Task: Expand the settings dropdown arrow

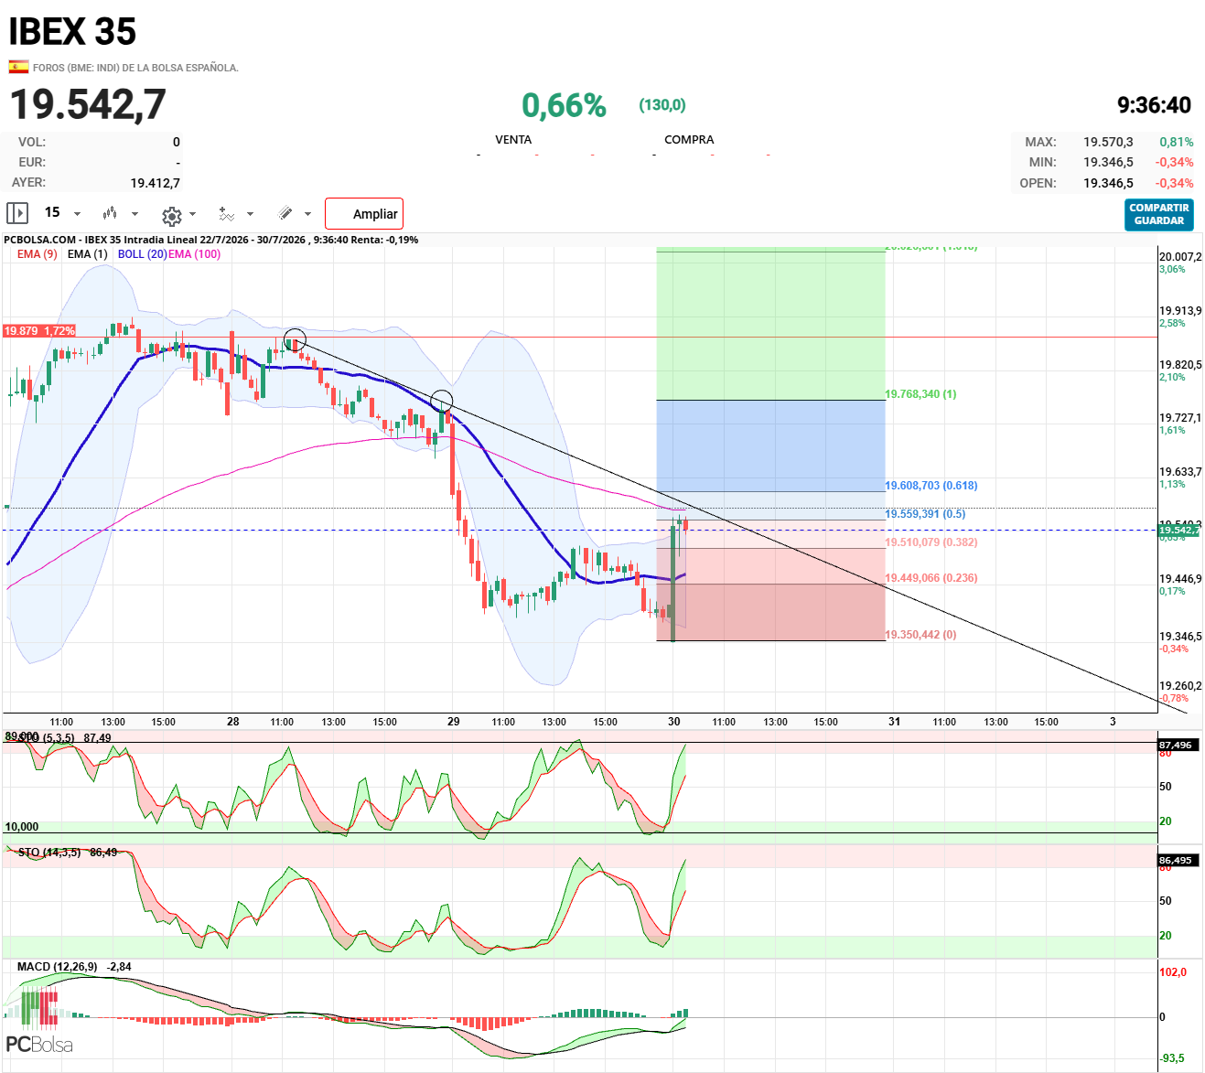Action: 193,214
